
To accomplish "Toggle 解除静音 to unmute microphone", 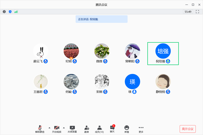I will click(40, 129).
